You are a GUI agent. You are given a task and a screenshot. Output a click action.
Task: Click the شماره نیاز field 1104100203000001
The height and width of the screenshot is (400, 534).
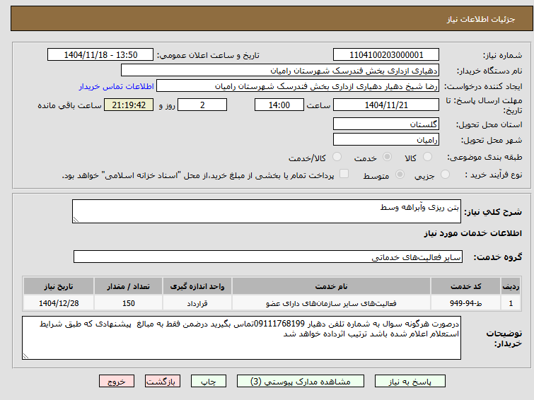click(386, 55)
